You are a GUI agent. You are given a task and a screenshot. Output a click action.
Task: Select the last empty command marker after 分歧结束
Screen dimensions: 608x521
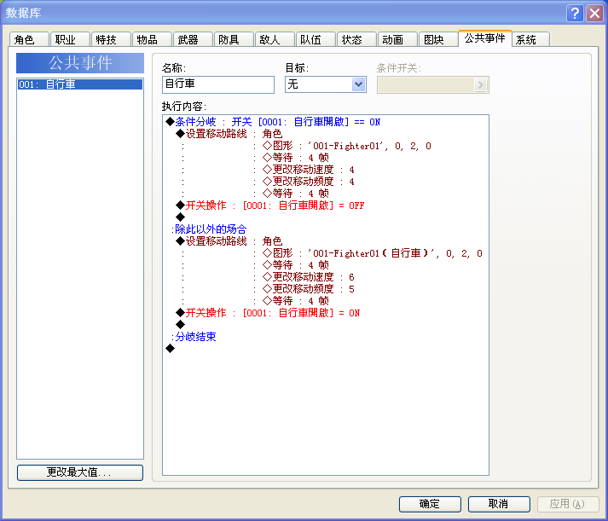[170, 349]
